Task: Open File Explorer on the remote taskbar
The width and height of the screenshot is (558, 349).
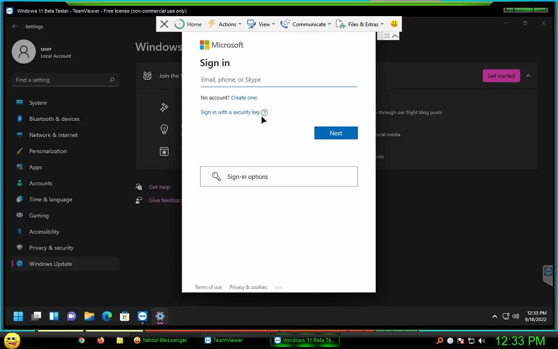Action: click(89, 316)
